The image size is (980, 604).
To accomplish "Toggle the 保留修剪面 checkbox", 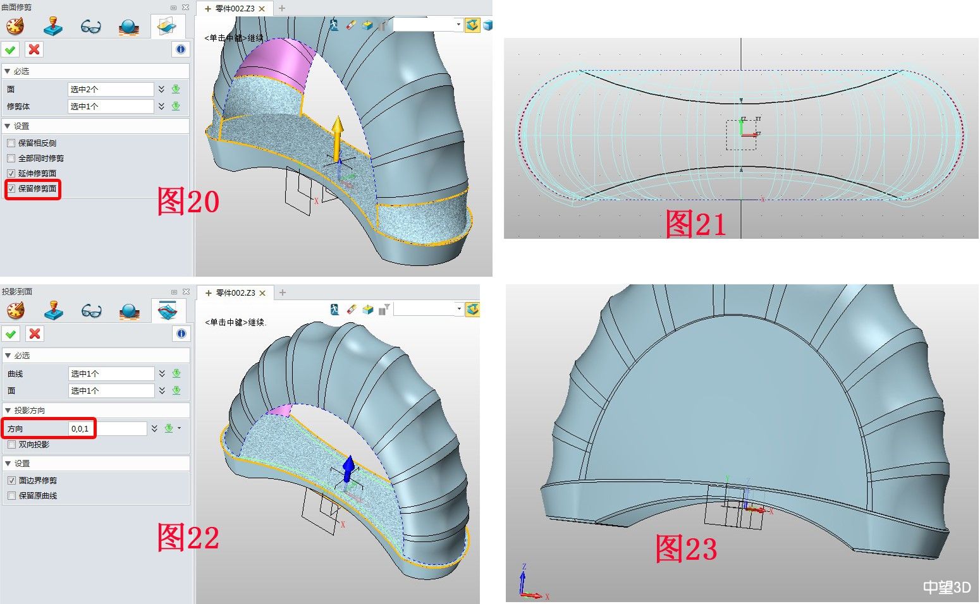I will point(11,188).
